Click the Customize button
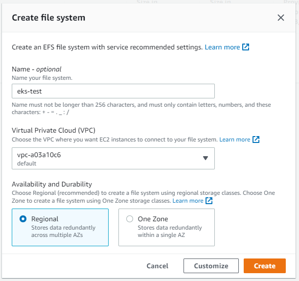 (x=211, y=266)
